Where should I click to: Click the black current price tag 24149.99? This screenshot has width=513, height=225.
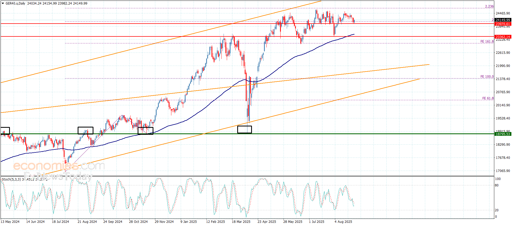pyautogui.click(x=503, y=20)
